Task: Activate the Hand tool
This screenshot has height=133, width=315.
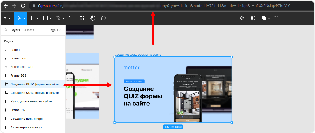Action: 93,18
